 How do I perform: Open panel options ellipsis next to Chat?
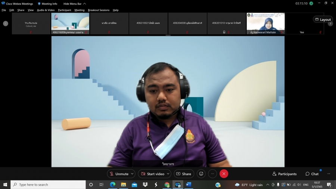pos(329,174)
